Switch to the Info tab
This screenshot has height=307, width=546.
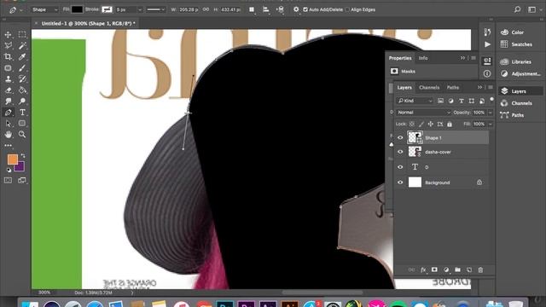[423, 58]
